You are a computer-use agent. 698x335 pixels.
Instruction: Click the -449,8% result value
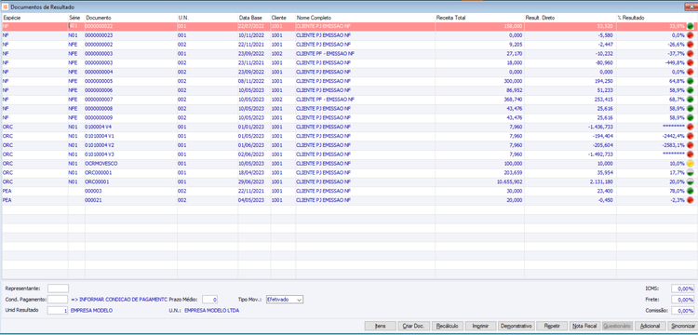pos(675,62)
